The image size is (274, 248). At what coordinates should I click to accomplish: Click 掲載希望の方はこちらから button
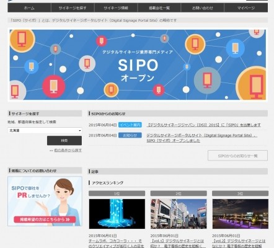point(45,219)
